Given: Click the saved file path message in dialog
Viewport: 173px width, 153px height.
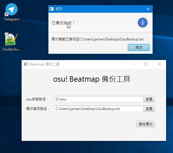Looking at the screenshot, I should [97, 39].
